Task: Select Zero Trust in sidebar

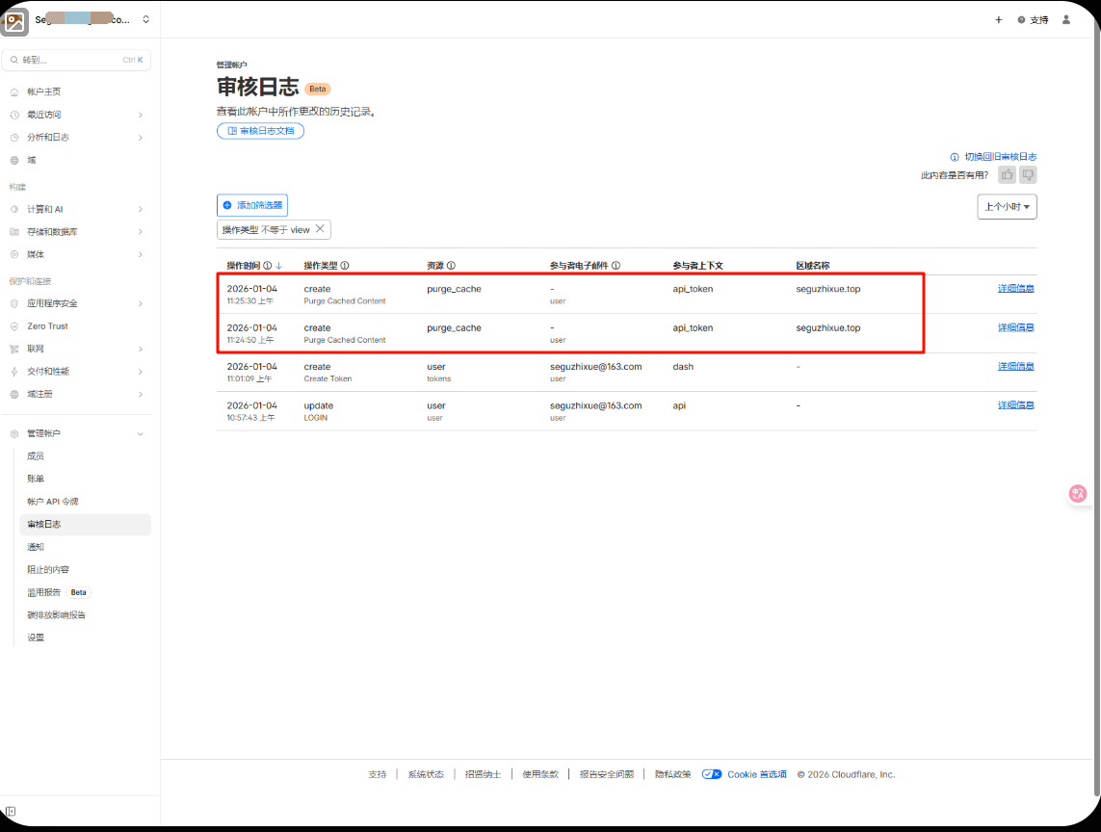Action: [x=47, y=326]
